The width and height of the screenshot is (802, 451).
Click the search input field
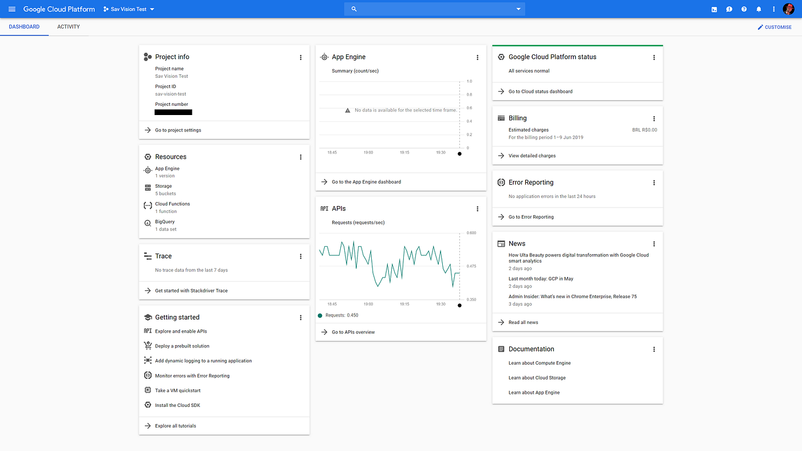(x=434, y=9)
